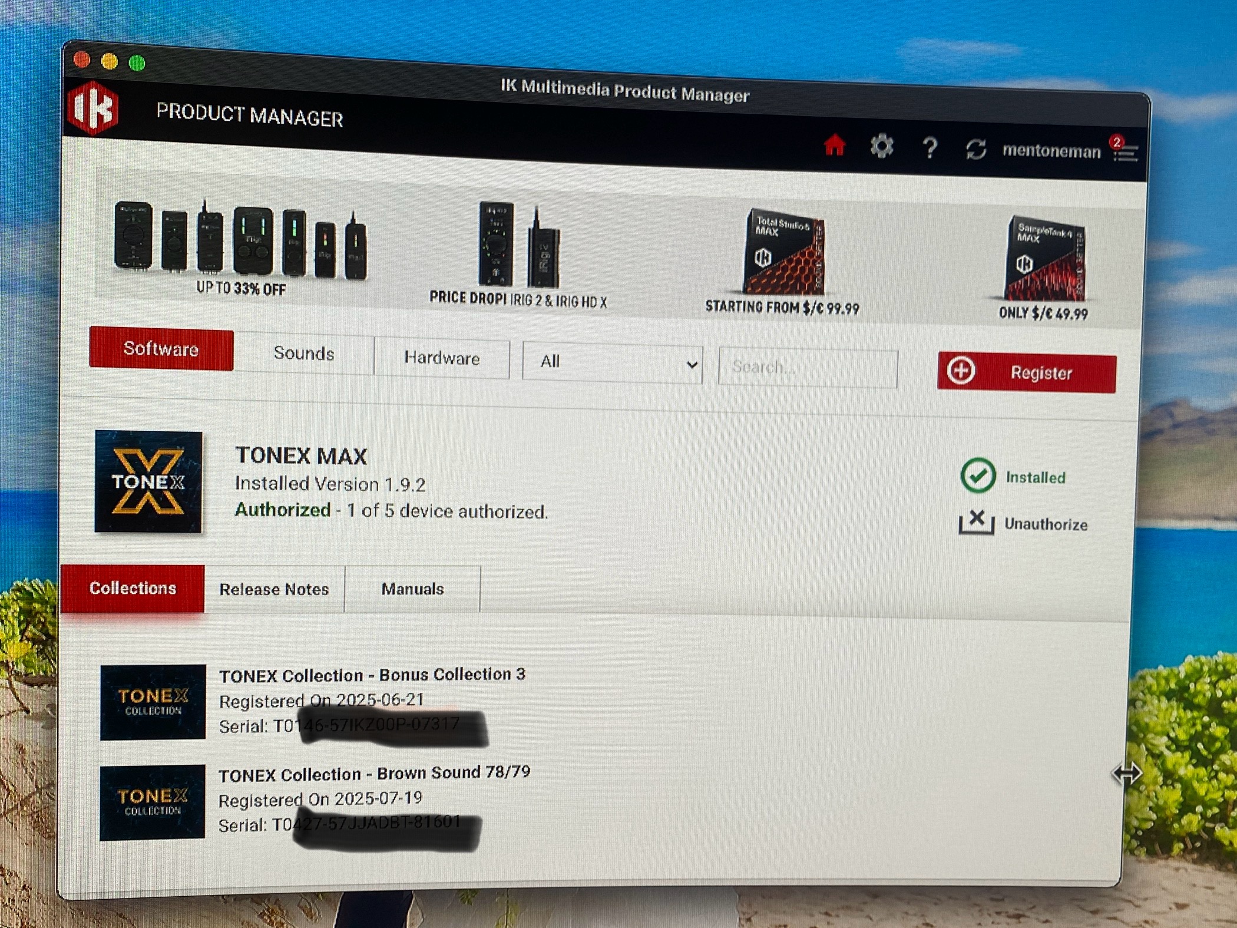Screen dimensions: 1237x928
Task: Click the refresh arrows icon
Action: point(976,149)
